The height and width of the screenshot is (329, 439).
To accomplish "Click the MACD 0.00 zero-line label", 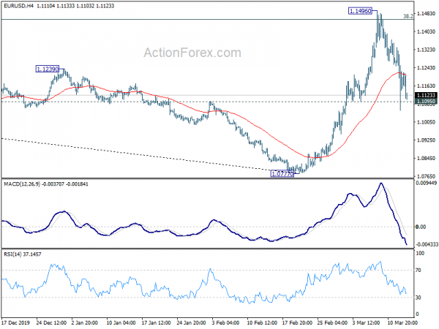I will (421, 227).
